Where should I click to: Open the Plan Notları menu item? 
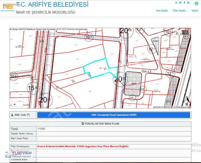[x=179, y=11]
